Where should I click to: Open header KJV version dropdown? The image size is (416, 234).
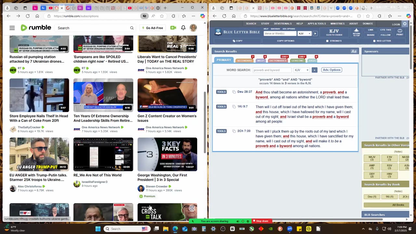point(305,33)
